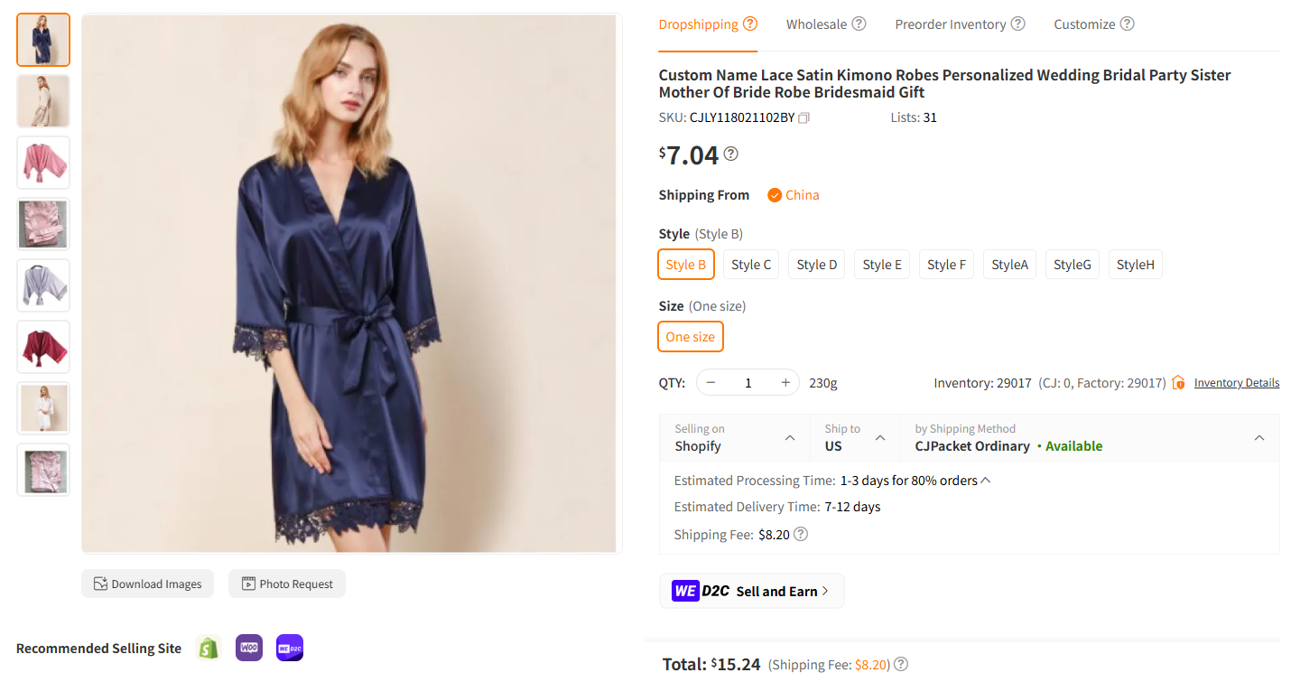Click the inventory alert bell icon

[x=1178, y=382]
